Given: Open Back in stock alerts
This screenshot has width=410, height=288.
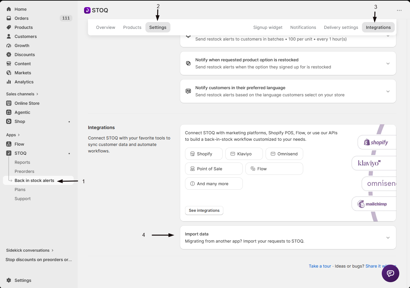Looking at the screenshot, I should [34, 180].
